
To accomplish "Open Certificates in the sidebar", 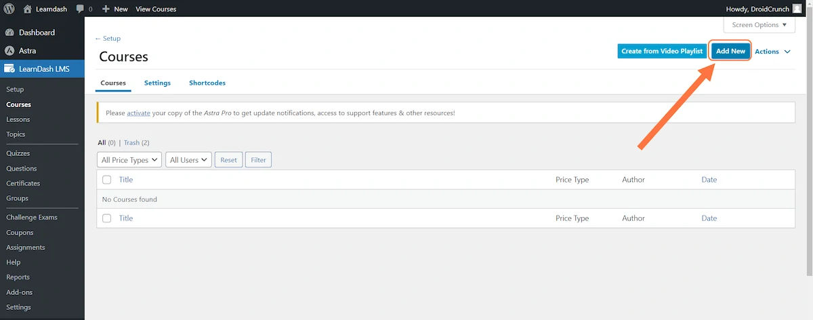I will (x=23, y=183).
